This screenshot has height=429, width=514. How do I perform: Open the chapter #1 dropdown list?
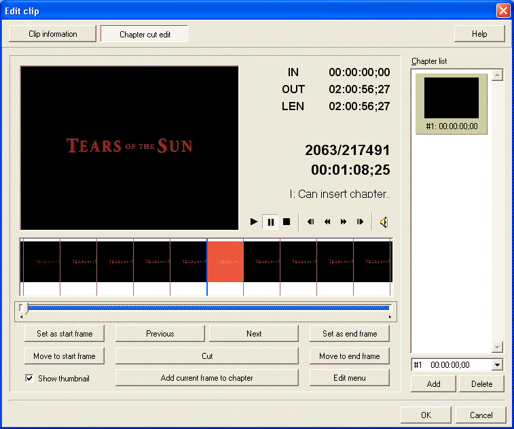pyautogui.click(x=497, y=365)
